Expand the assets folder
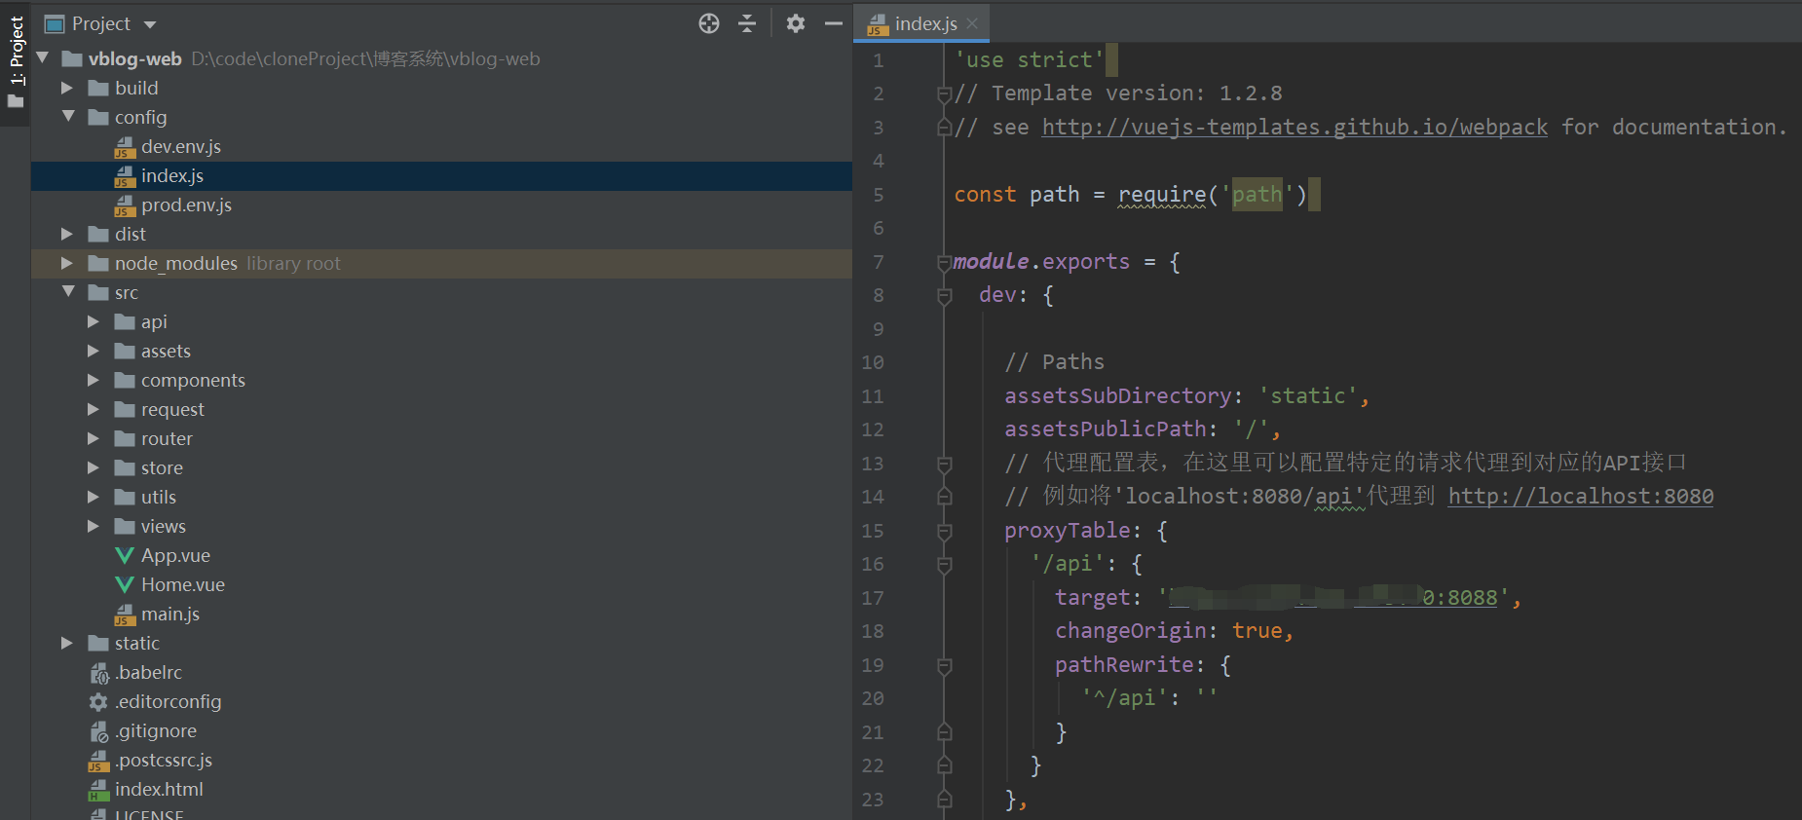 click(94, 351)
